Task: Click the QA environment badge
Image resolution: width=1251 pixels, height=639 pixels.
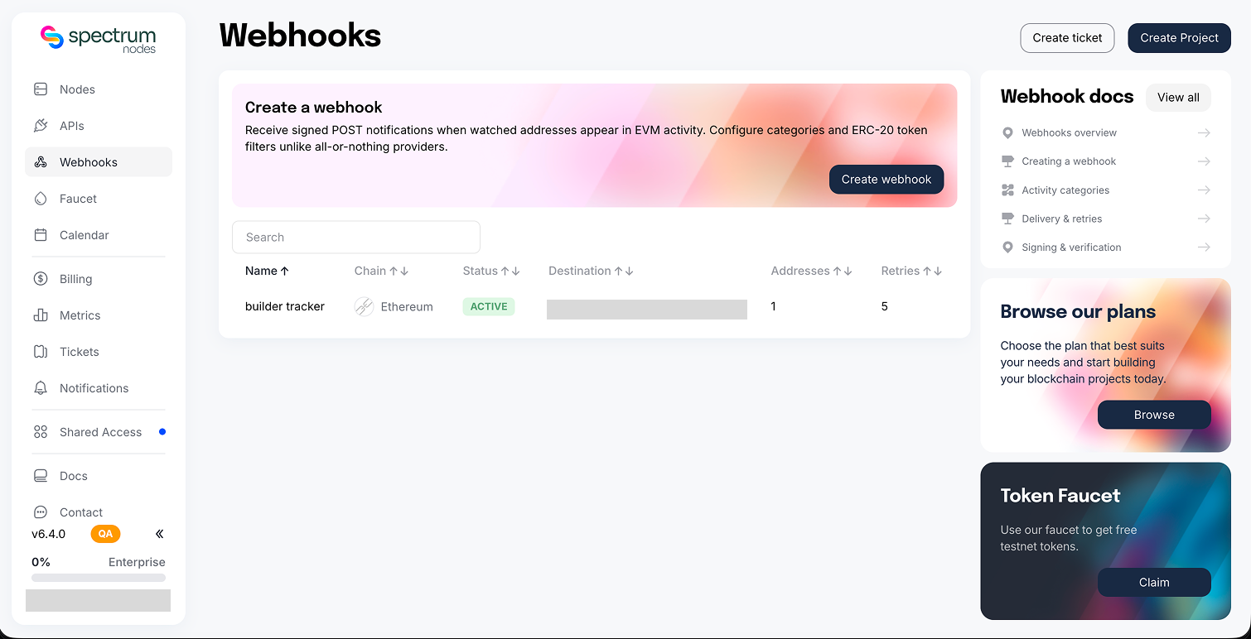Action: (x=105, y=534)
